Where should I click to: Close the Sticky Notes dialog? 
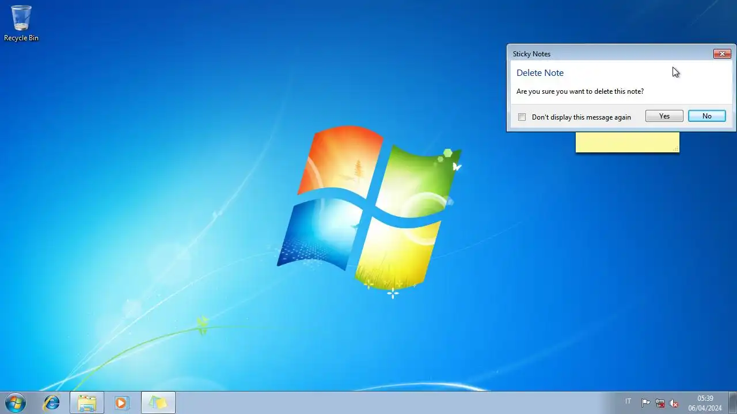coord(722,53)
